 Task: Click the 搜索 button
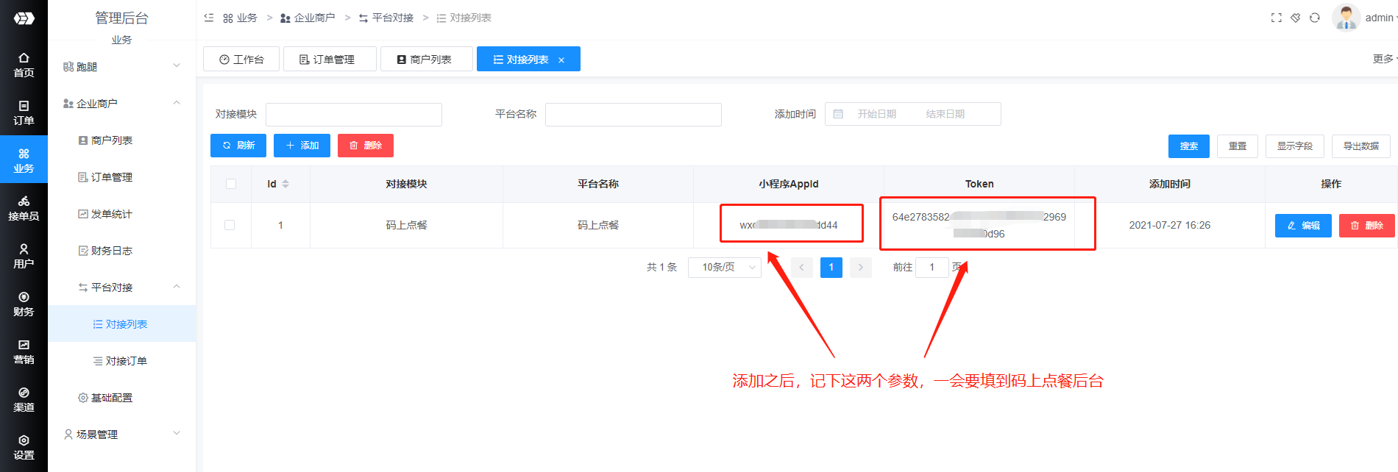point(1189,146)
